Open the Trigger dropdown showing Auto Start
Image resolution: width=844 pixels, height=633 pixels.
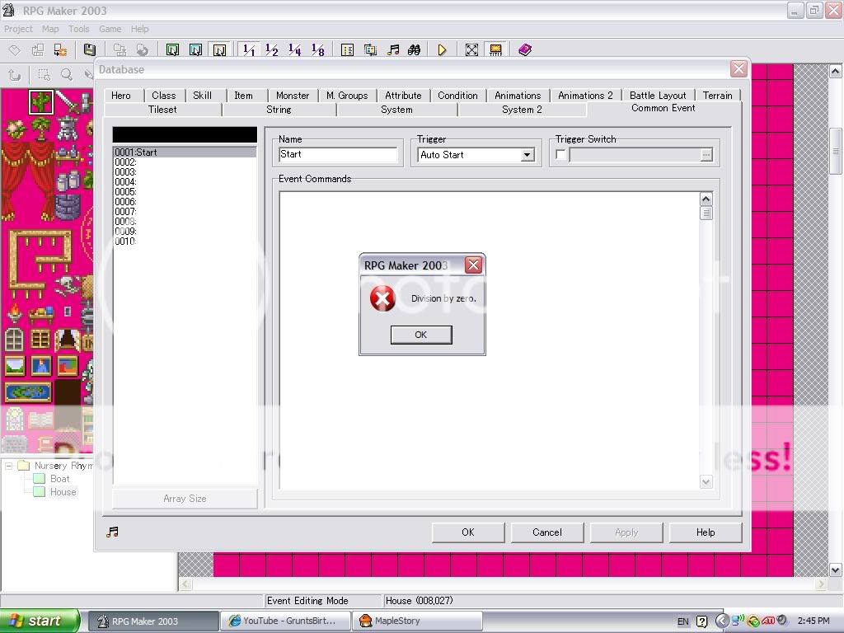tap(527, 155)
